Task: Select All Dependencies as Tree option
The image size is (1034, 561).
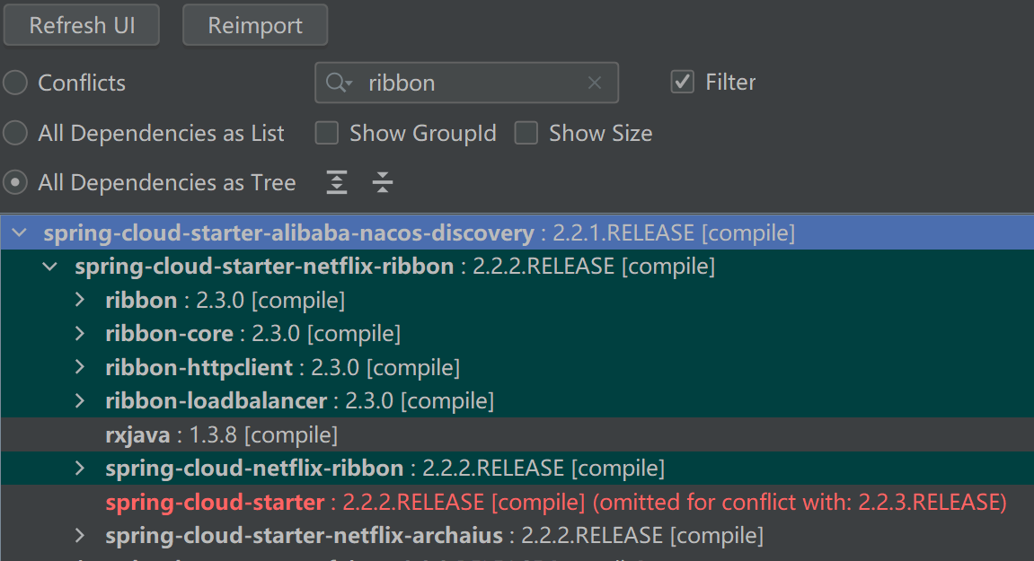Action: pos(15,183)
